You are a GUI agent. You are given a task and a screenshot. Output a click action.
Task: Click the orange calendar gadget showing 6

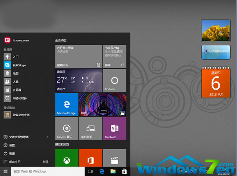pos(216,82)
